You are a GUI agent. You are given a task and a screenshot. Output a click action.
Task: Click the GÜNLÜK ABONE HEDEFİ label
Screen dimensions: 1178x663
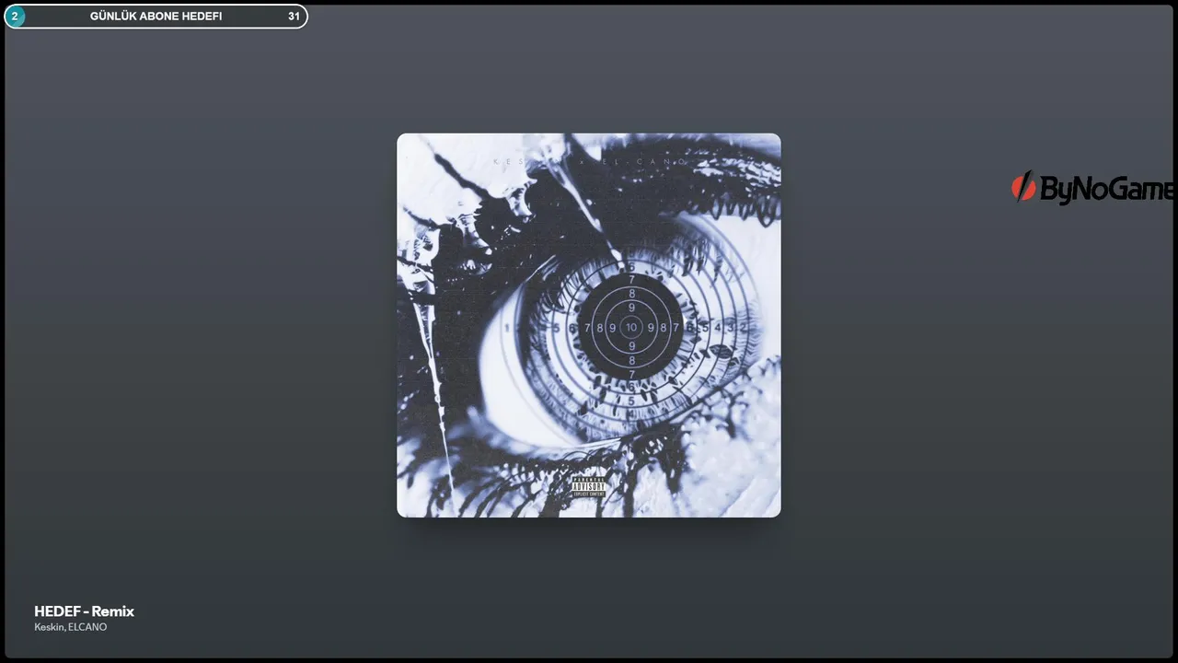click(x=156, y=17)
